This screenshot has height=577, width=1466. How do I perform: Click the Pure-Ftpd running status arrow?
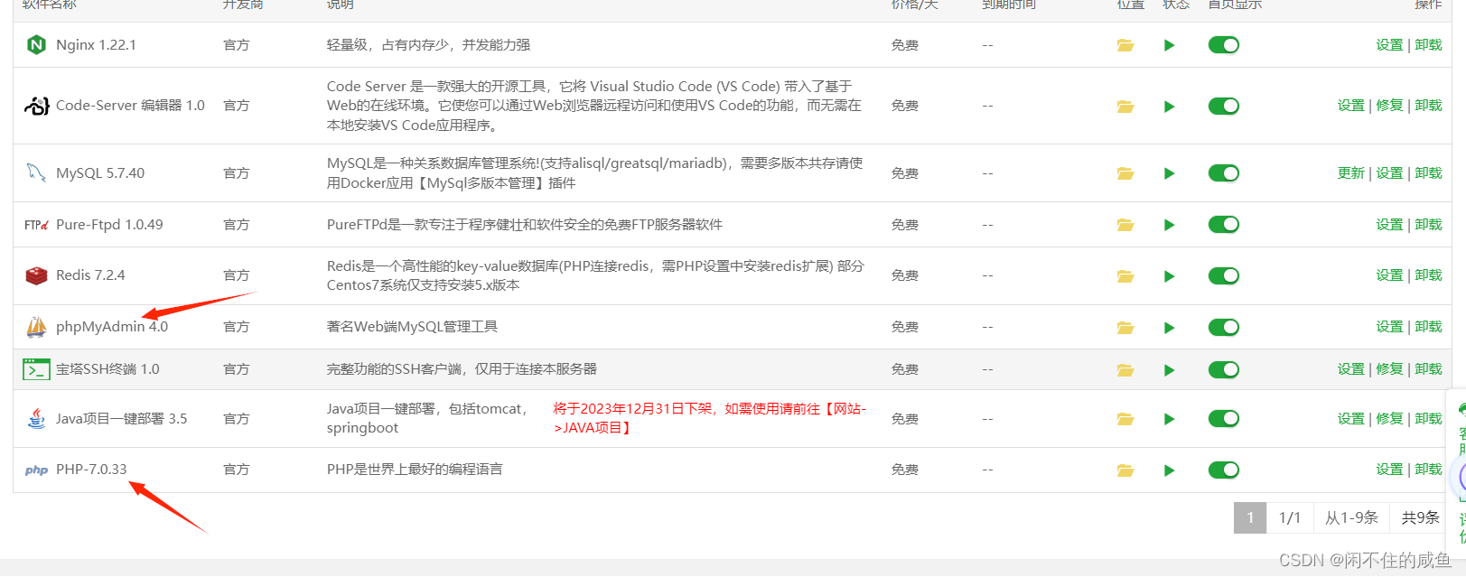[1170, 225]
